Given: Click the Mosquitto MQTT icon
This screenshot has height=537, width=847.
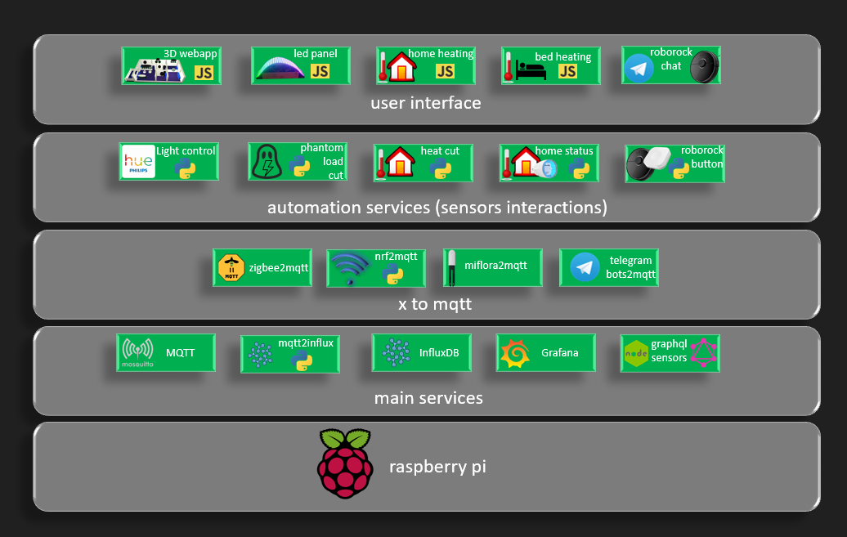Looking at the screenshot, I should tap(137, 353).
